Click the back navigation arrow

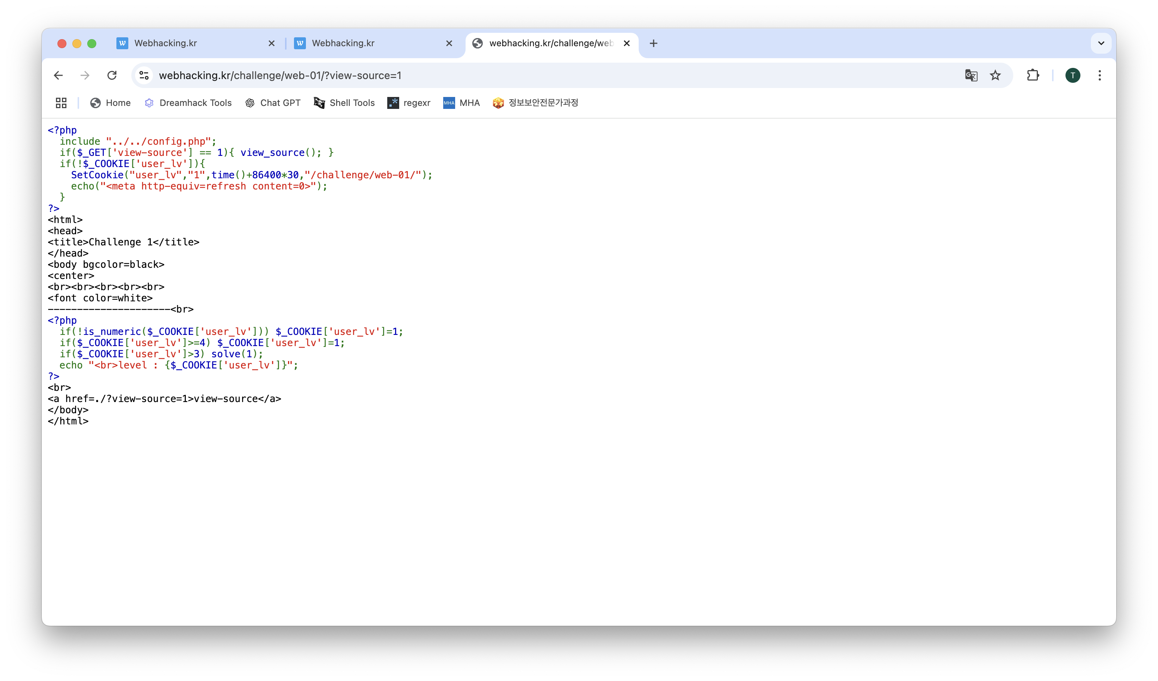[58, 75]
